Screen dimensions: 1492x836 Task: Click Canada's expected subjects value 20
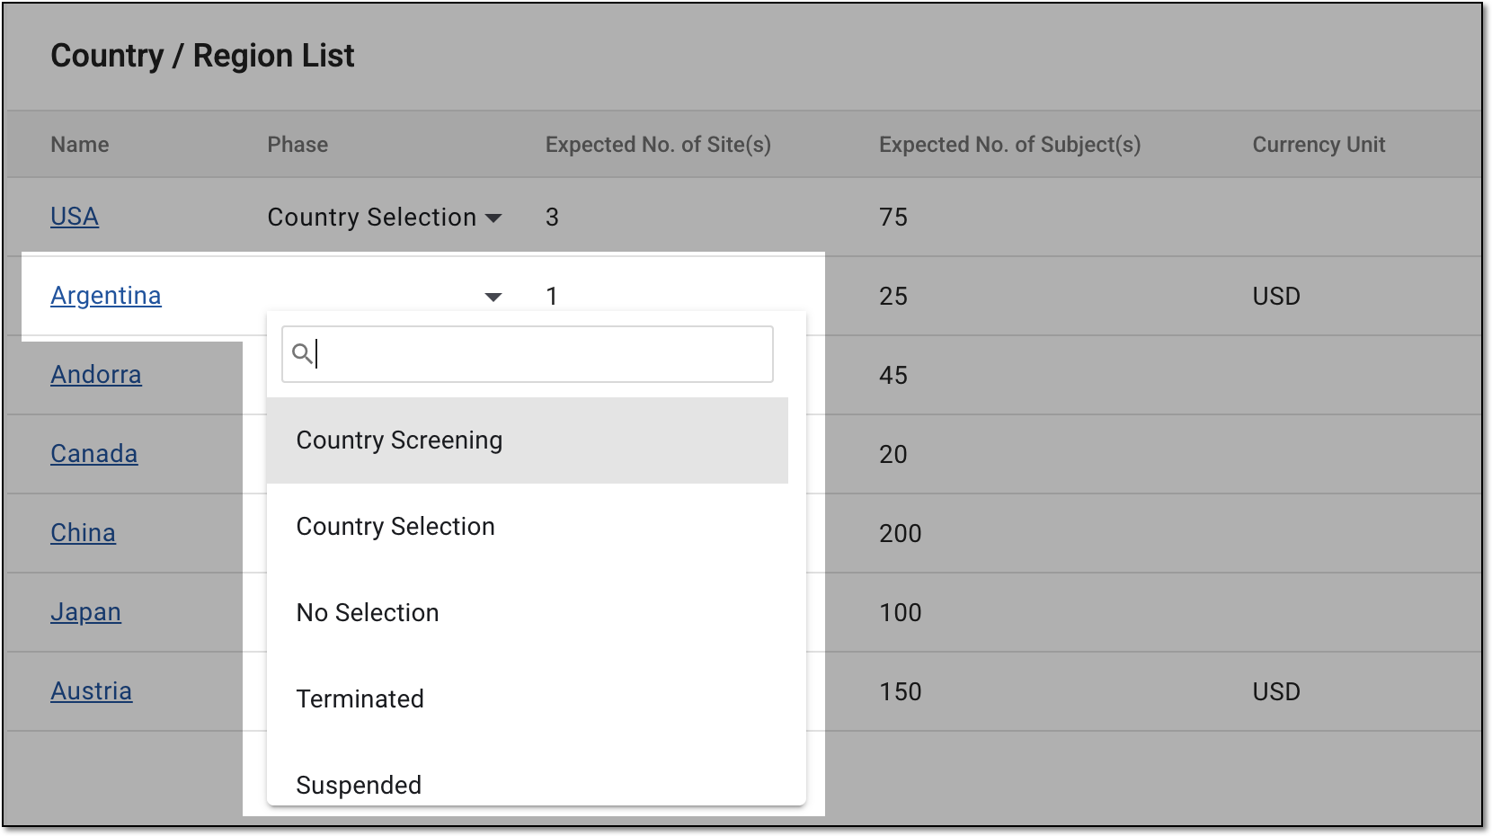(893, 455)
